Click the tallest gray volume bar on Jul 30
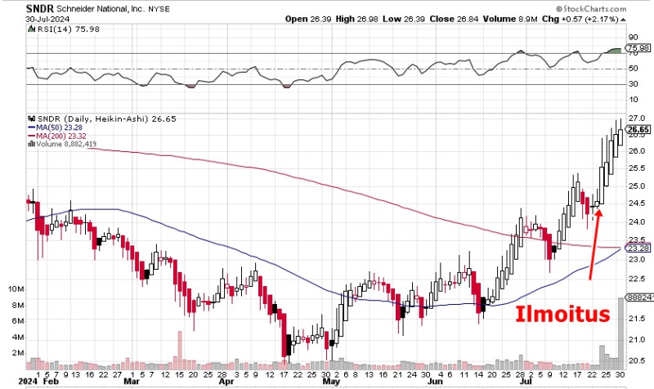The width and height of the screenshot is (654, 389). tap(620, 333)
